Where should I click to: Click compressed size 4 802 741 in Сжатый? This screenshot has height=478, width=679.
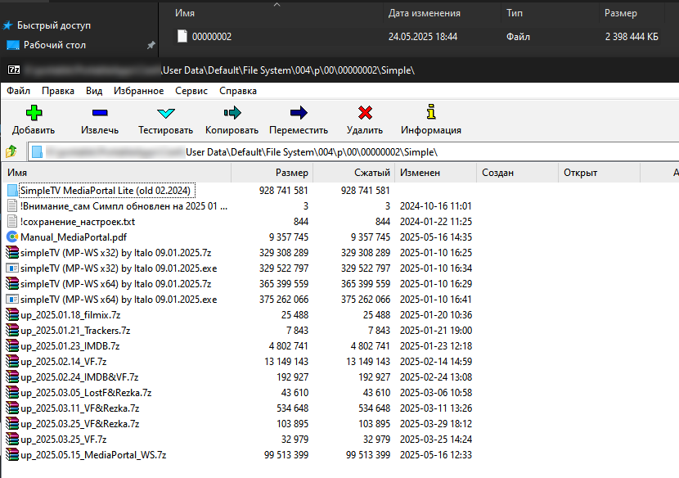coord(371,346)
